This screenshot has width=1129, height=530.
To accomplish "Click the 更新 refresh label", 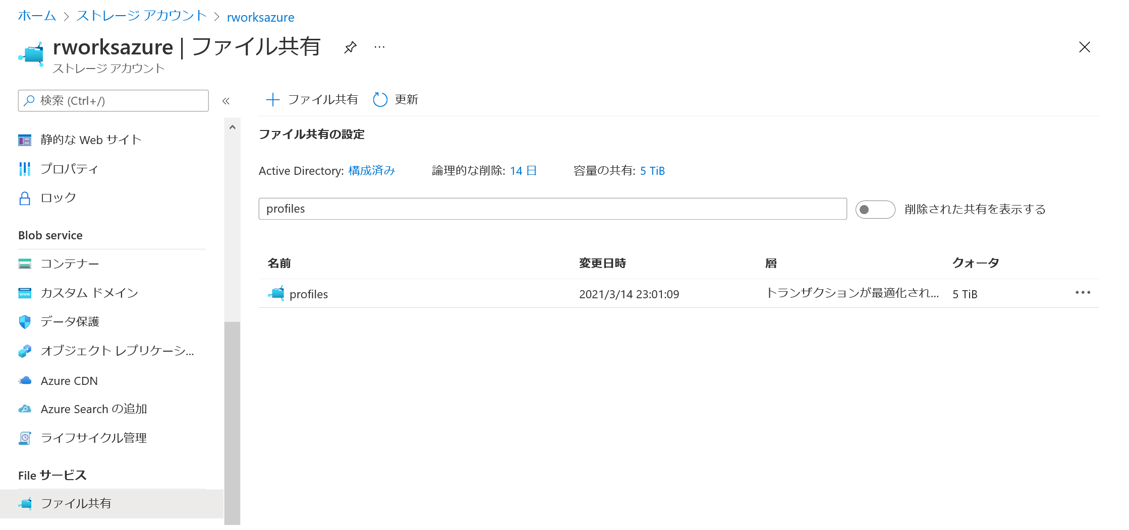I will [x=407, y=100].
